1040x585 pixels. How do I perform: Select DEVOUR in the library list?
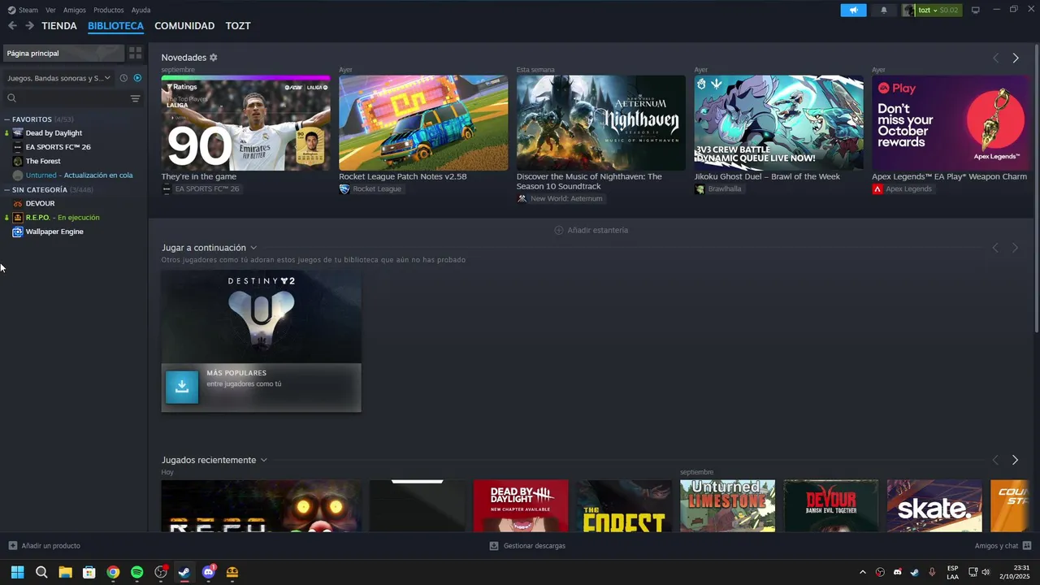[x=40, y=203]
